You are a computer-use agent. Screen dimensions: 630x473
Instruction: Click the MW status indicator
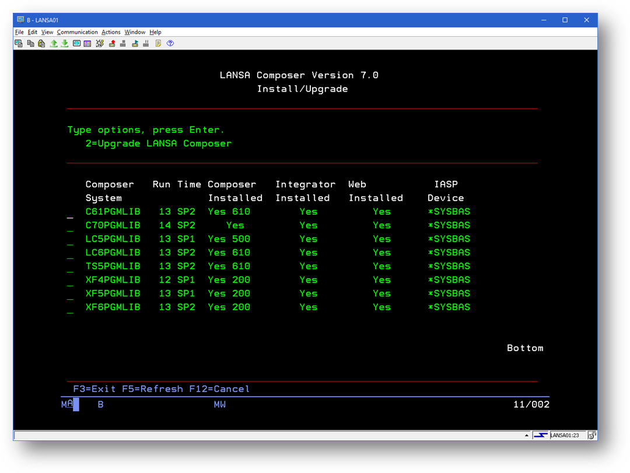pos(220,404)
